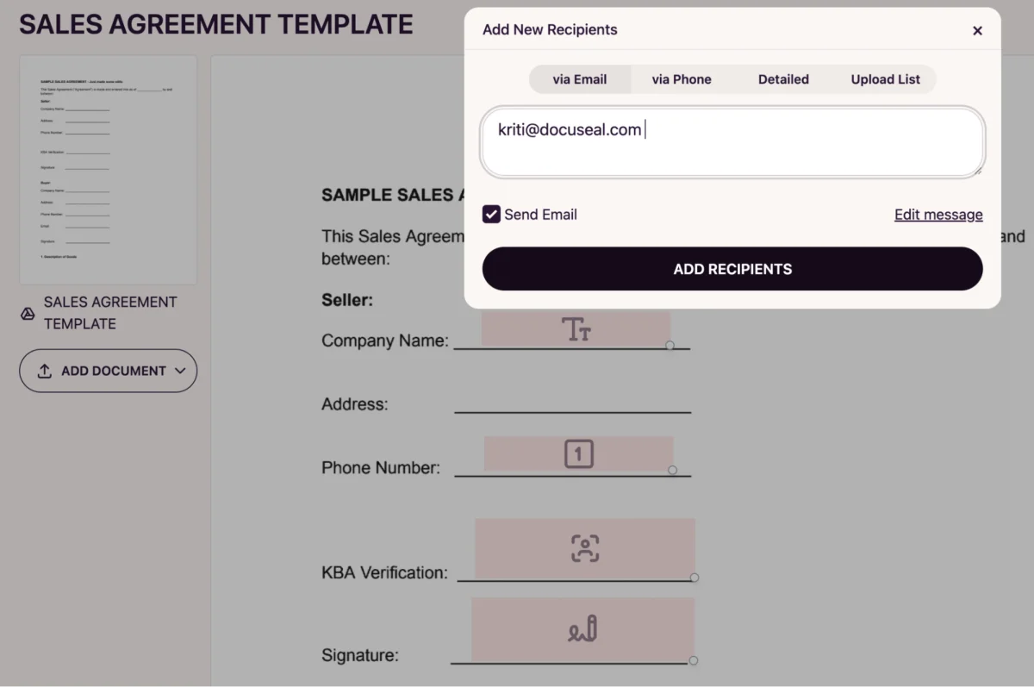Viewport: 1034px width, 687px height.
Task: Close the Add New Recipients dialog
Action: click(977, 30)
